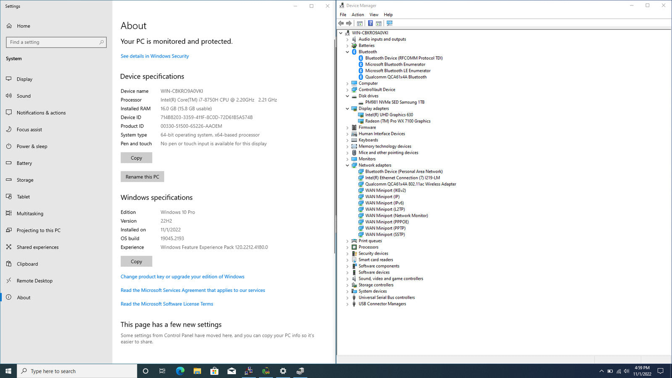The height and width of the screenshot is (378, 672).
Task: Click Change product key or upgrade link
Action: (x=182, y=277)
